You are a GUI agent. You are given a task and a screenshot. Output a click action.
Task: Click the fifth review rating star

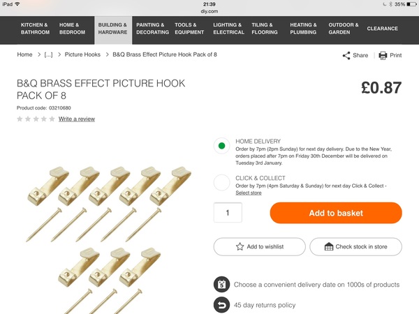pyautogui.click(x=52, y=119)
